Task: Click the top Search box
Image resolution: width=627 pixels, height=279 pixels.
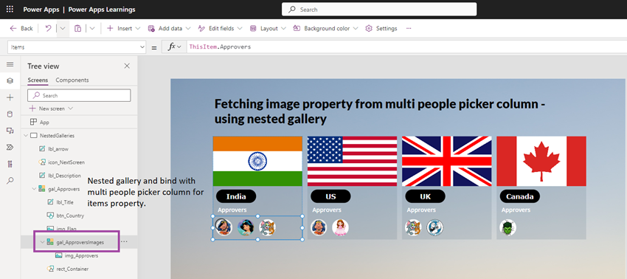Action: click(379, 9)
